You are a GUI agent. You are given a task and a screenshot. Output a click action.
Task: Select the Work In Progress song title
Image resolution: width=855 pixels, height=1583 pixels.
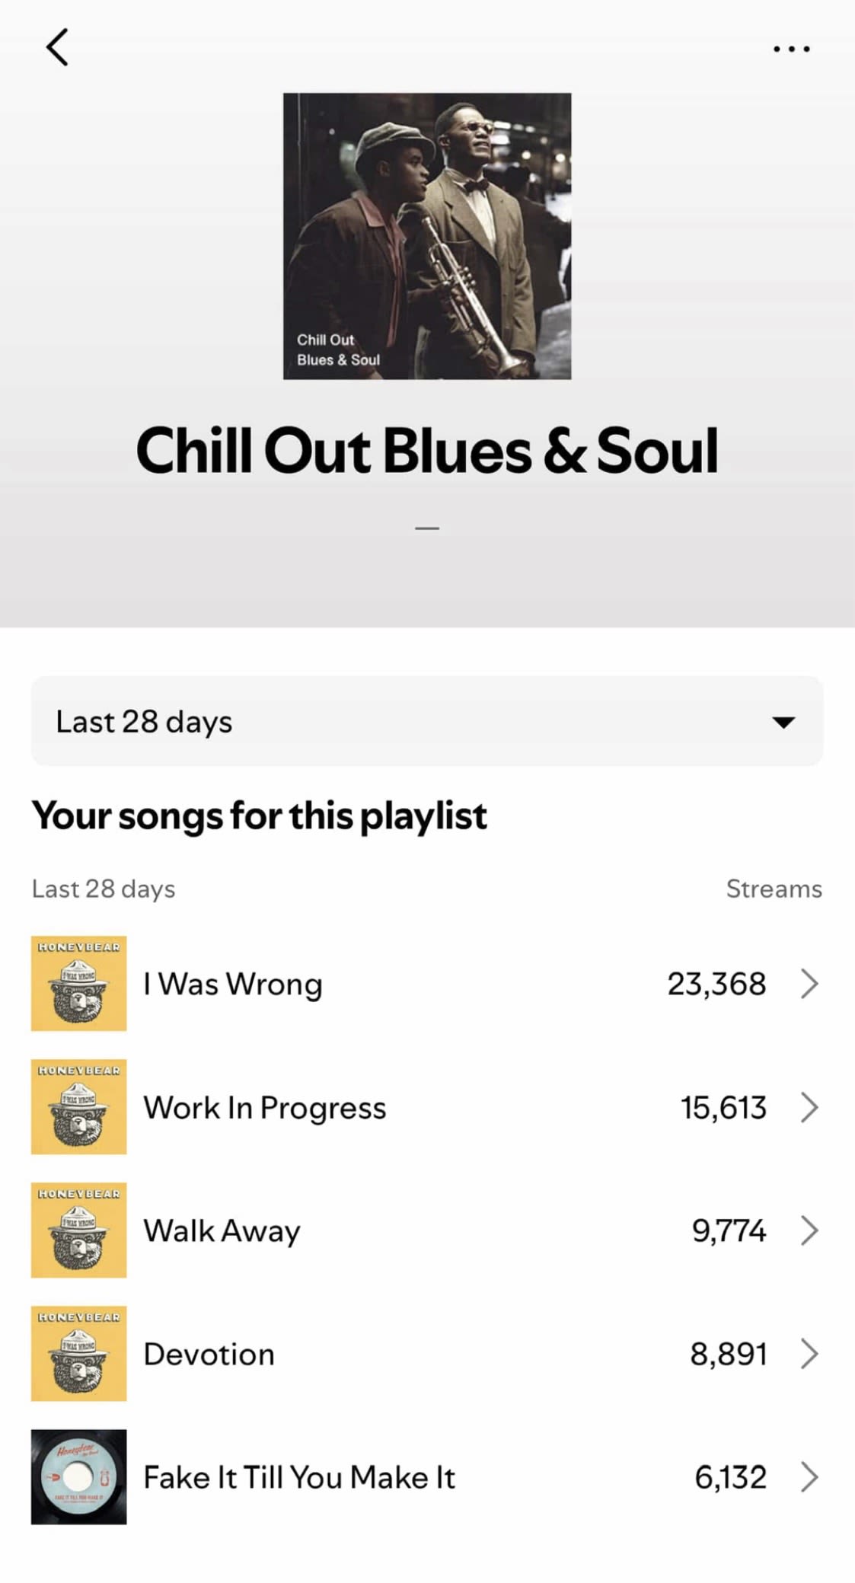pos(265,1108)
